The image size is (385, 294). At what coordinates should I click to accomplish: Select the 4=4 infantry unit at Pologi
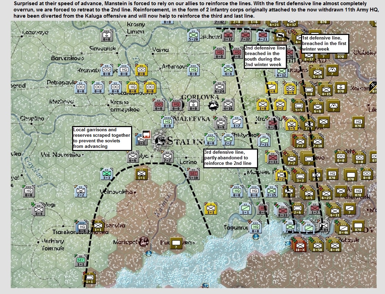[x=38, y=209]
